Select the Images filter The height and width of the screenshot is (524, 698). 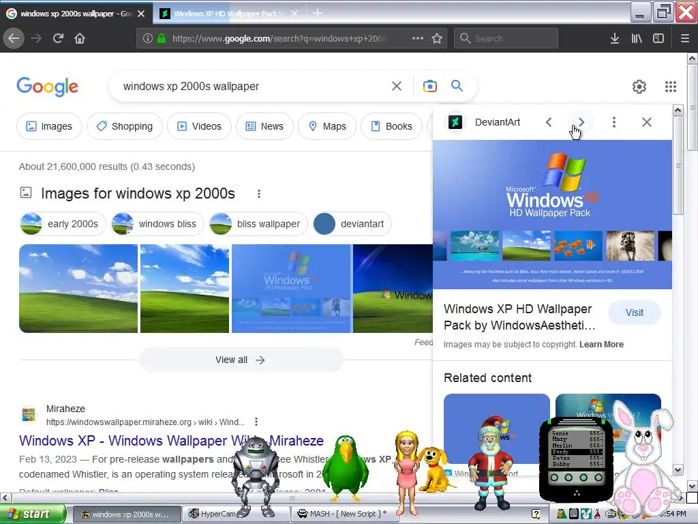49,126
